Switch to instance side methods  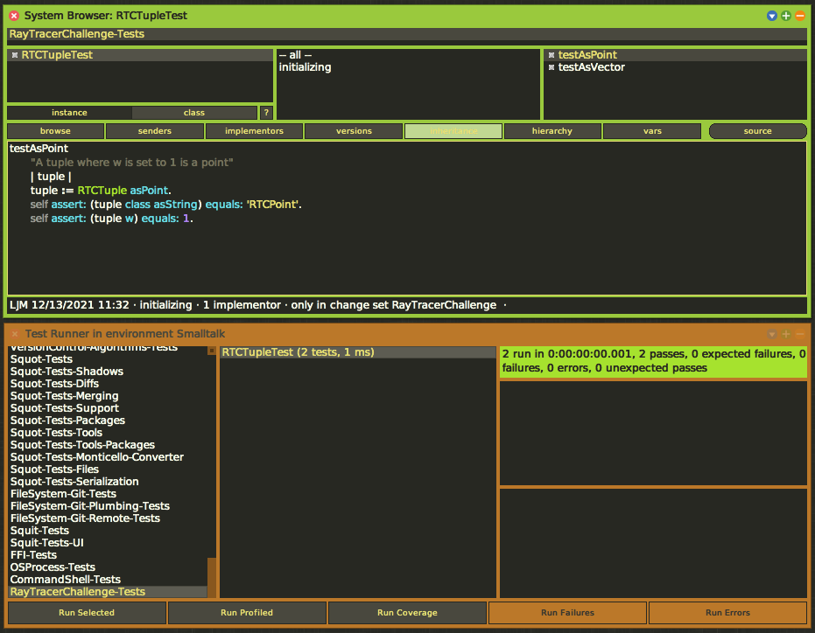point(70,113)
